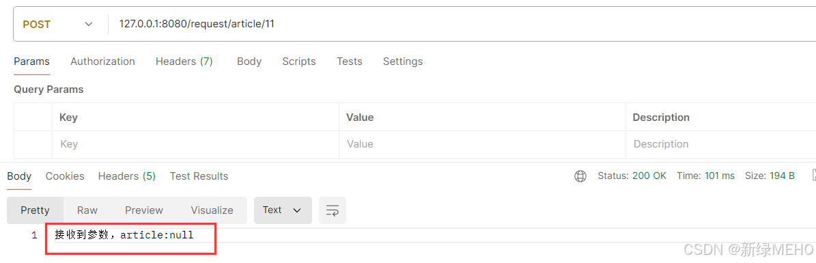Click the globe network icon near Status

[580, 176]
